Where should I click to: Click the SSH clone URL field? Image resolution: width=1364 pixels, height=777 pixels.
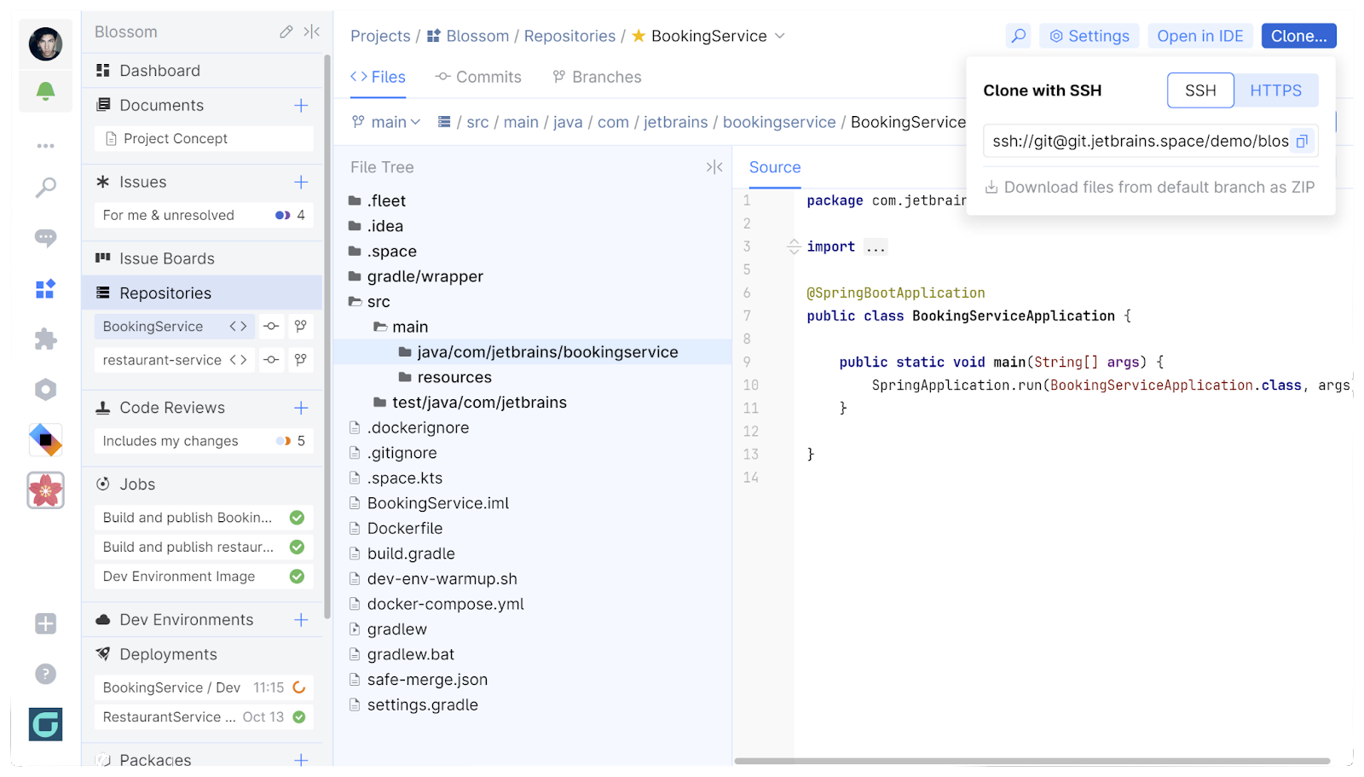tap(1141, 142)
